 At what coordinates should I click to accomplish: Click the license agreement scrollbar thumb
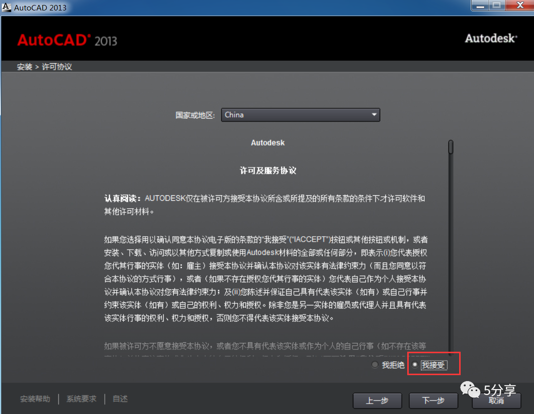[451, 147]
